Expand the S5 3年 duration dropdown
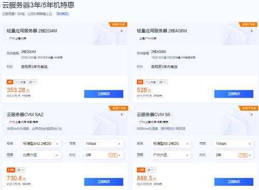This screenshot has width=259, height=190. pyautogui.click(x=234, y=155)
